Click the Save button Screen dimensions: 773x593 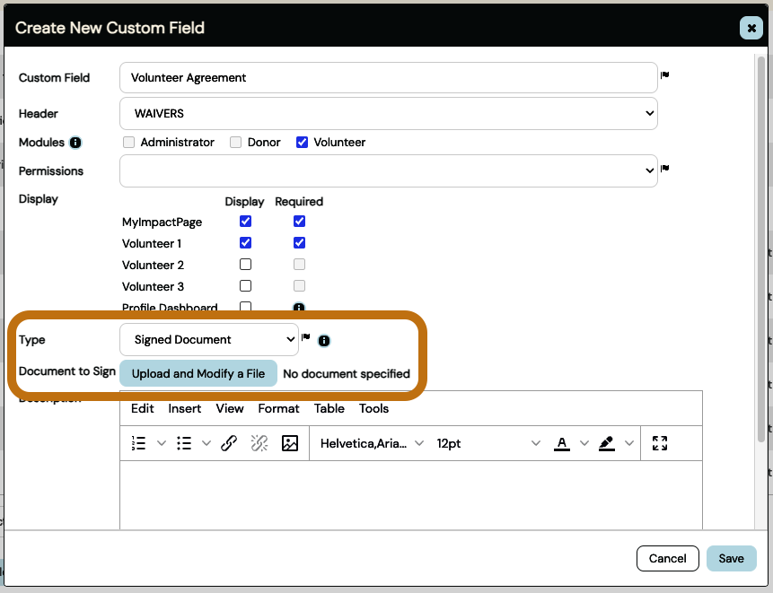click(731, 558)
